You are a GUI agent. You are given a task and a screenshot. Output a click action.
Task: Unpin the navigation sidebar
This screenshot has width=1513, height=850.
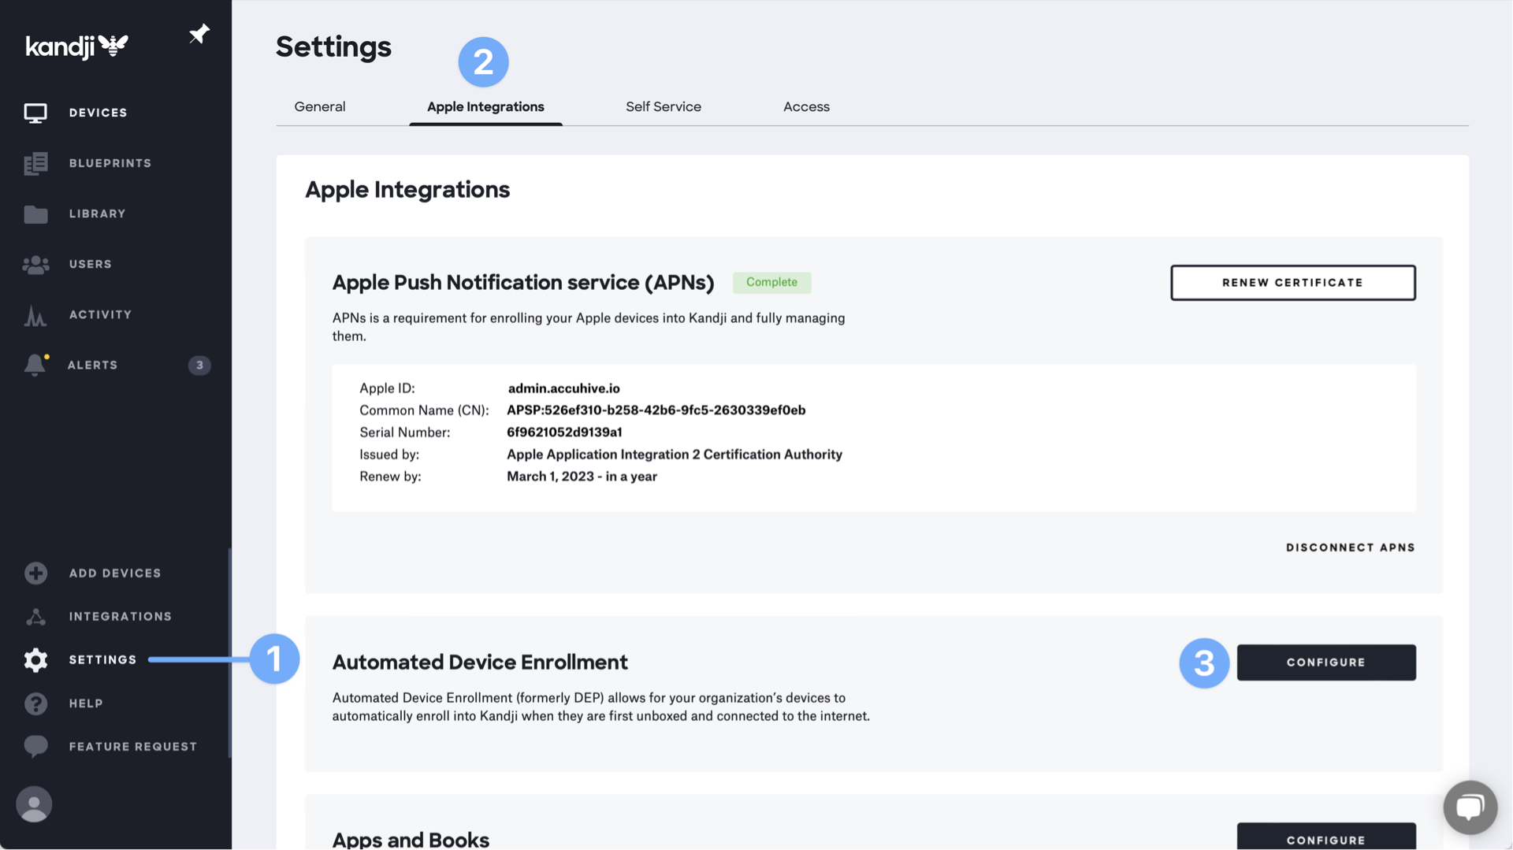coord(199,34)
